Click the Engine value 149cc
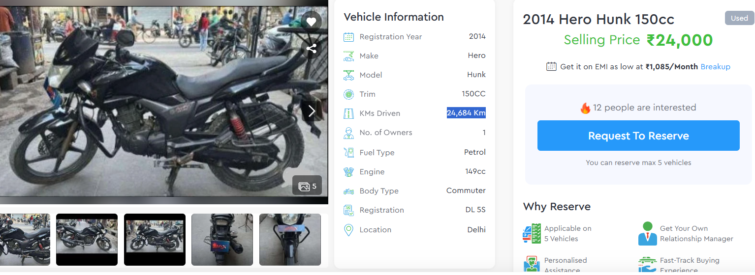The width and height of the screenshot is (755, 275). [475, 171]
